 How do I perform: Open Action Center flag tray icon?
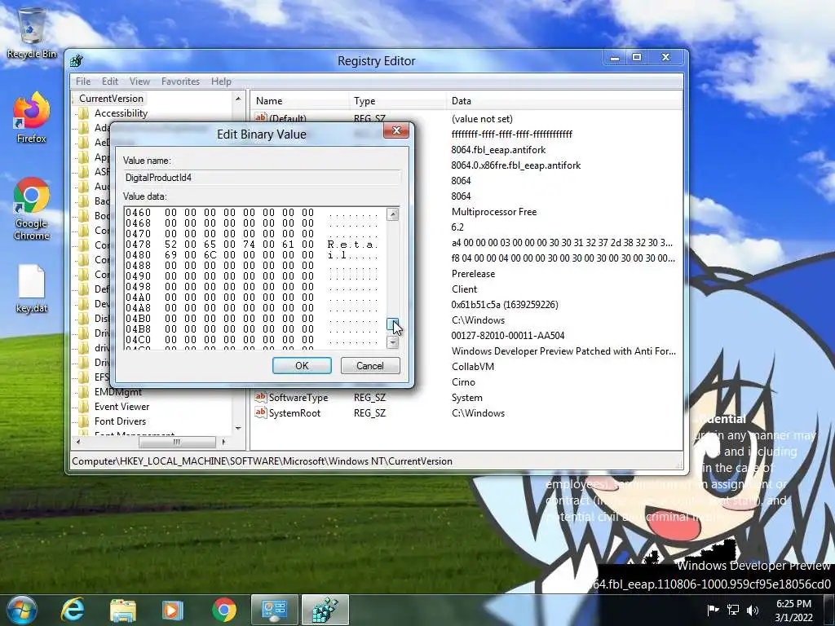pyautogui.click(x=713, y=610)
